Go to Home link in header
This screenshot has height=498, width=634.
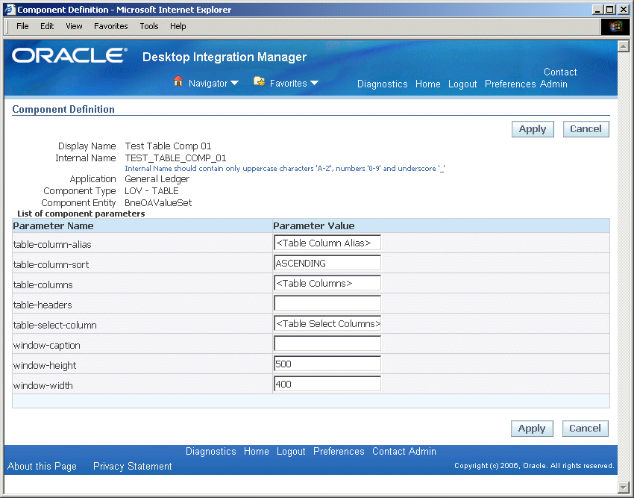pos(428,84)
